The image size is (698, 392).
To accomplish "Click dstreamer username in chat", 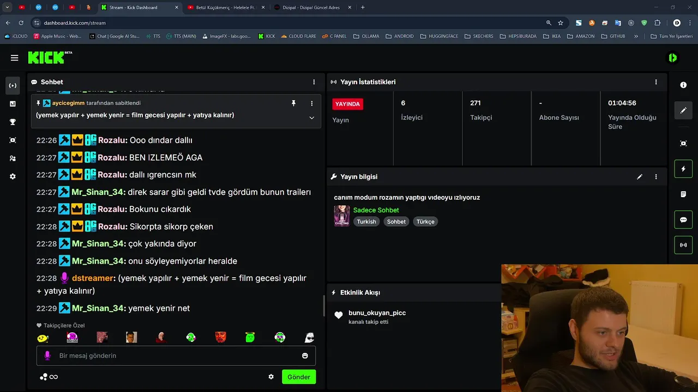I will pyautogui.click(x=93, y=278).
